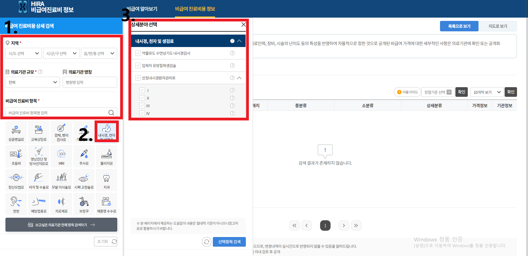
Task: Click help icon for 약물유도 수면상기도 내시경검사
Action: click(232, 53)
